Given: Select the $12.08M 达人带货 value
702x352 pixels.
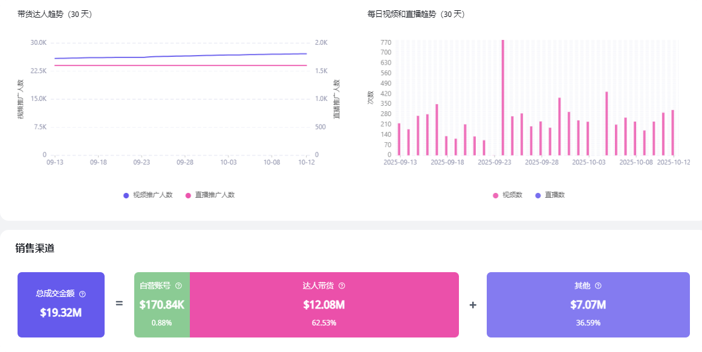Looking at the screenshot, I should point(323,305).
